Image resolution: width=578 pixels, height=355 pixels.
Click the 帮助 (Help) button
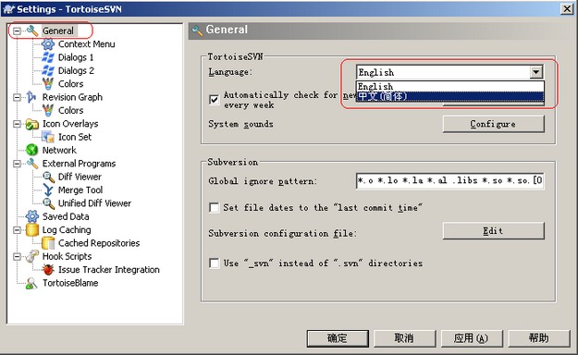coord(539,338)
